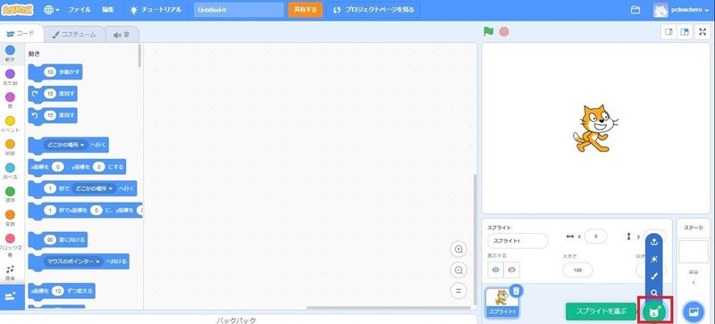The height and width of the screenshot is (324, 715).
Task: Click the block palette vertical scrollbar
Action: pos(139,55)
